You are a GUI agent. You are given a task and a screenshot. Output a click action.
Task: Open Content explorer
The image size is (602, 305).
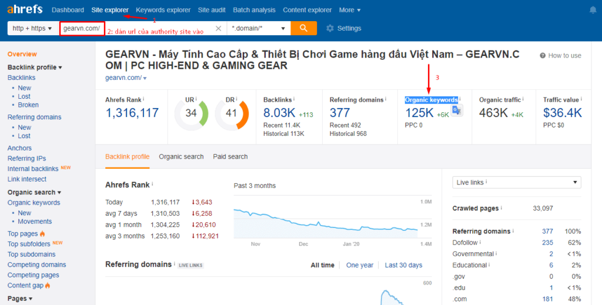[x=307, y=10]
